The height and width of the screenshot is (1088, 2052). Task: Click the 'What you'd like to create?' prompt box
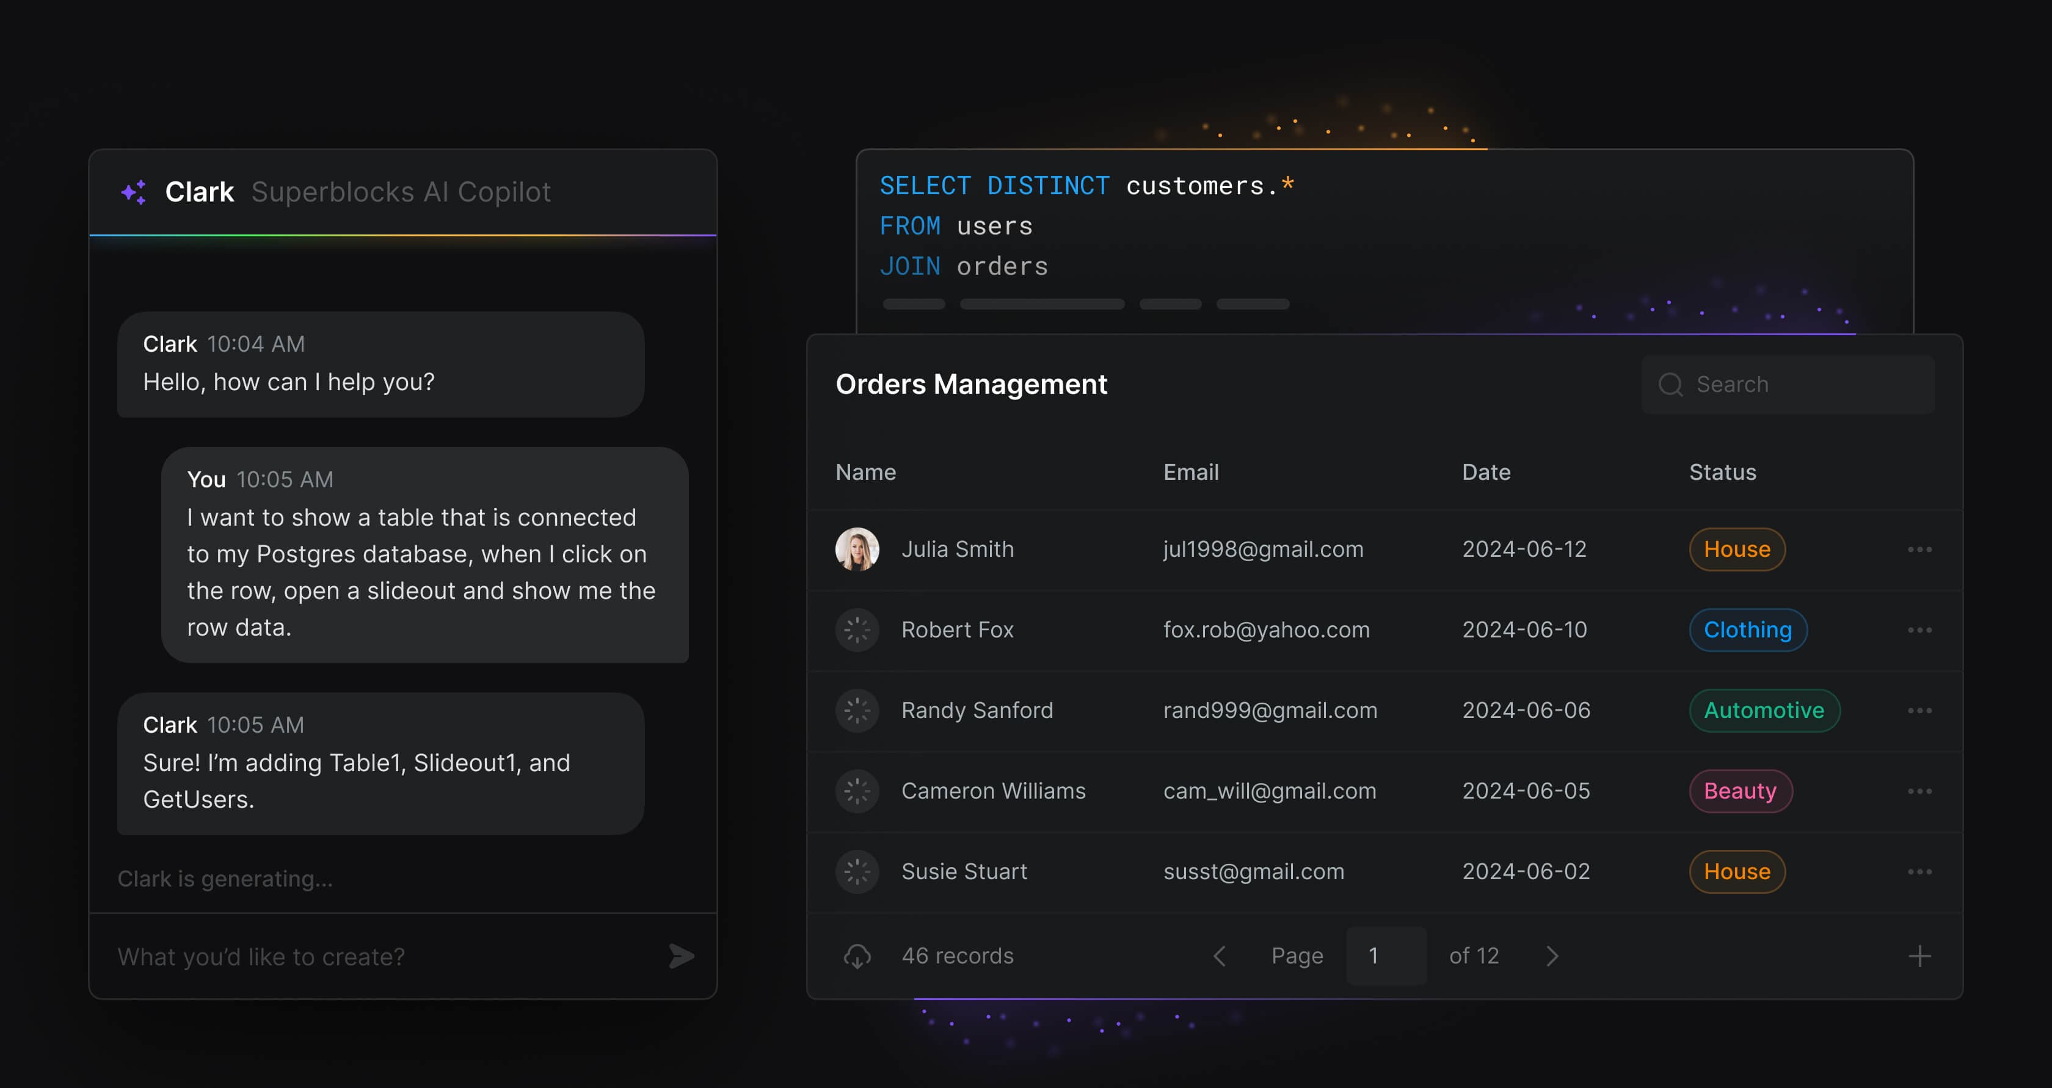click(x=403, y=956)
